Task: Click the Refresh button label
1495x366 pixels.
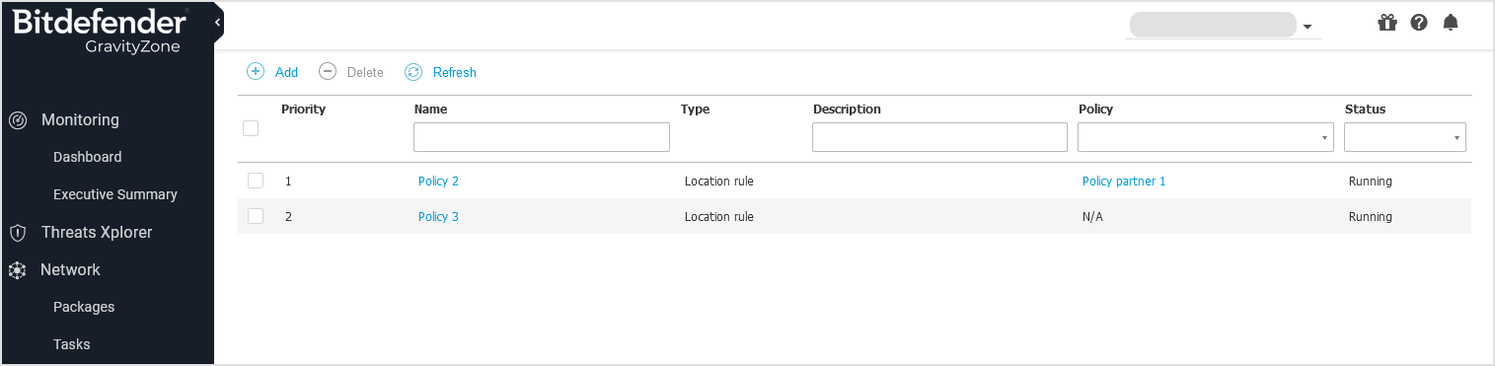Action: coord(455,72)
